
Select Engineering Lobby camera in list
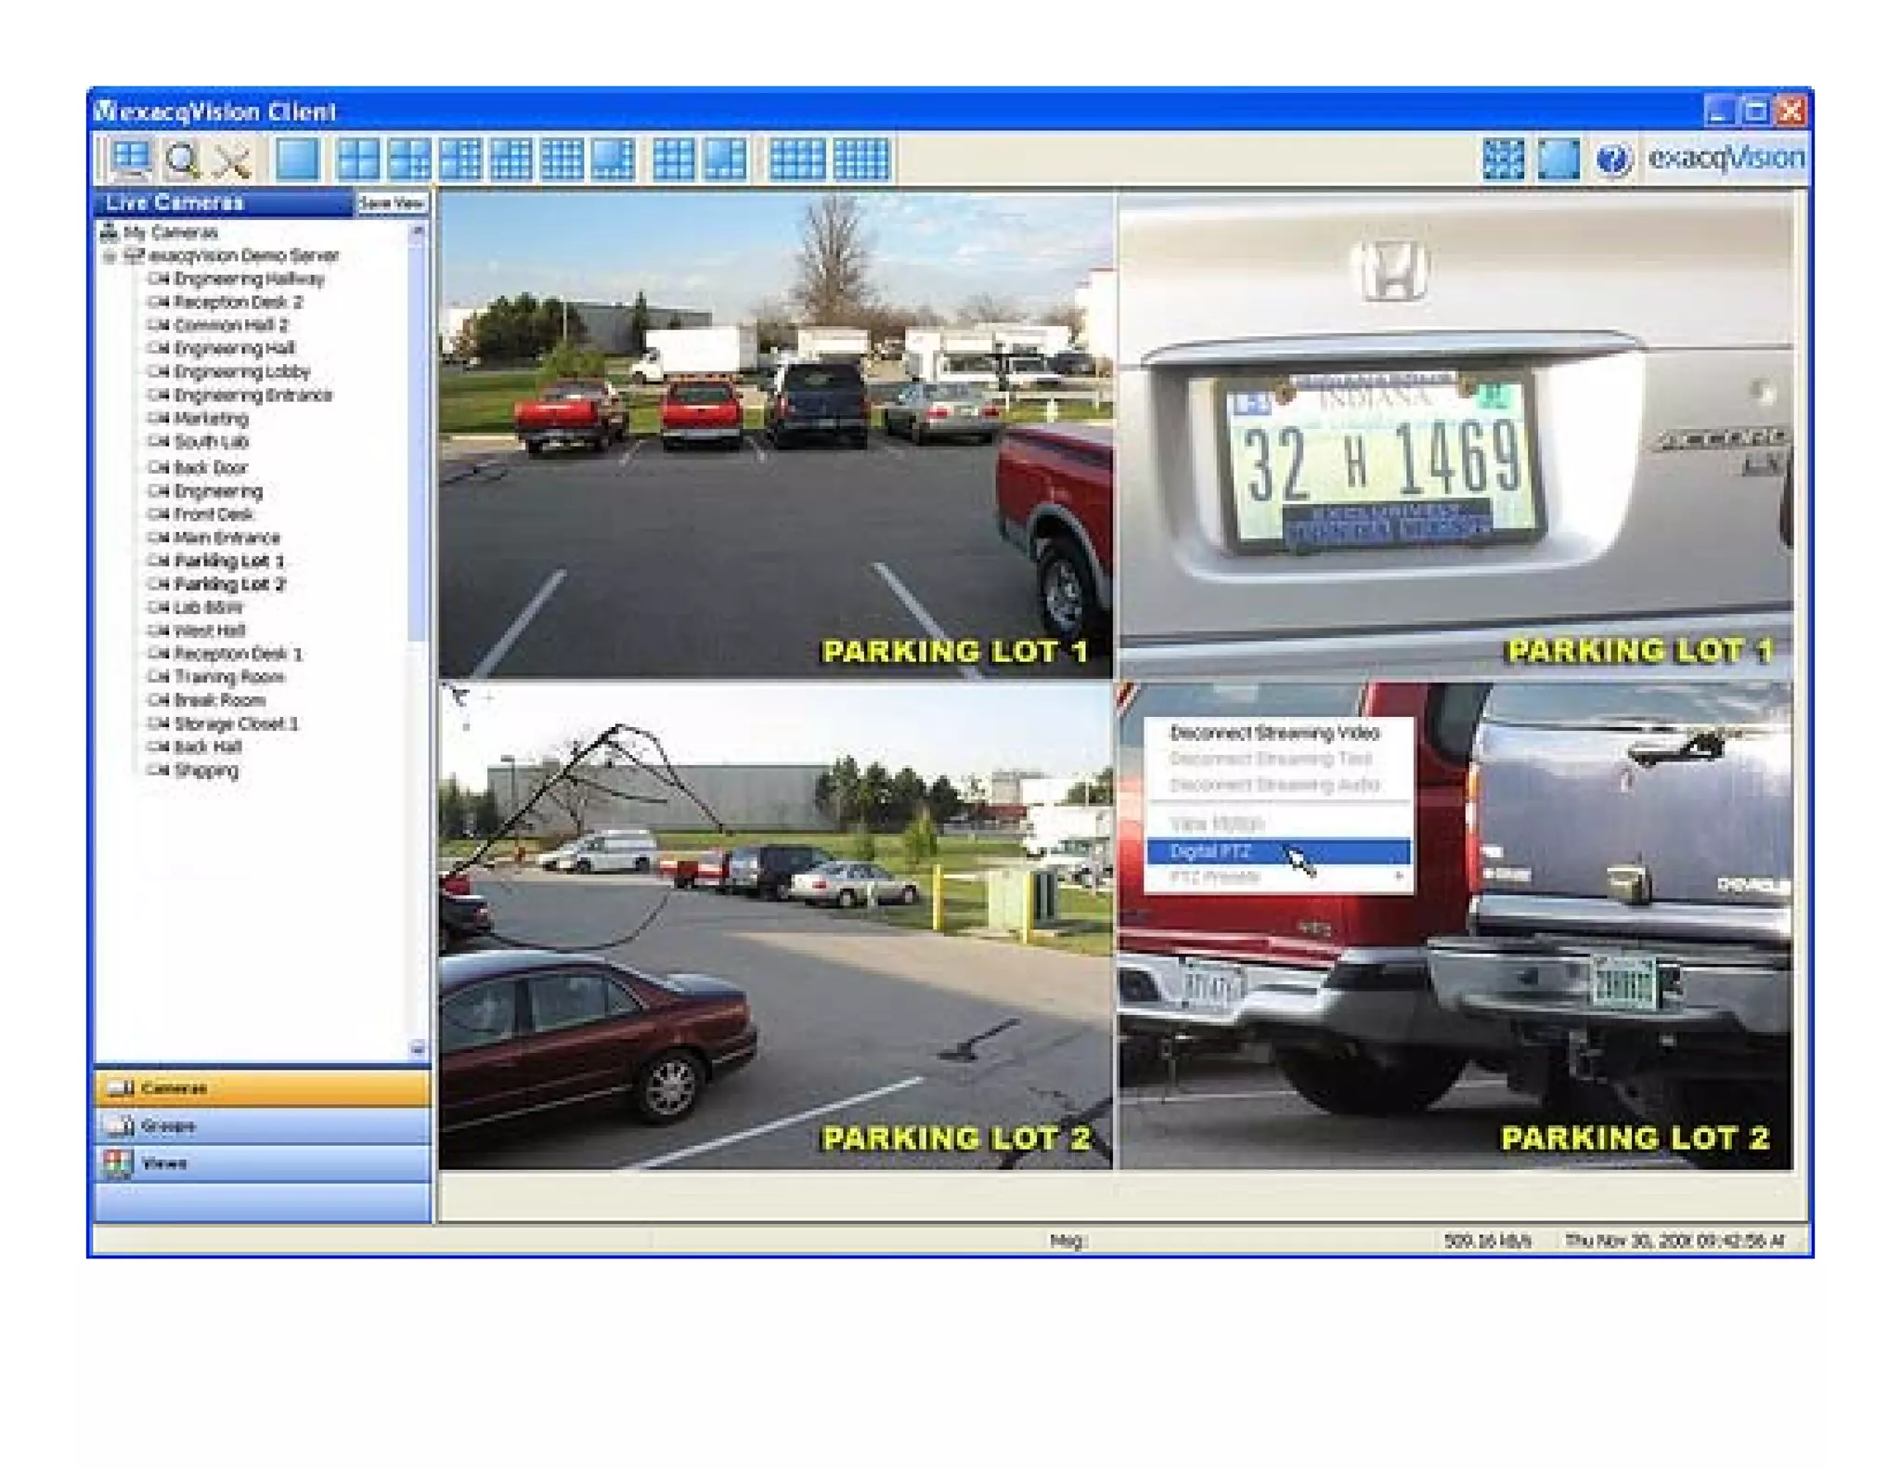tap(241, 371)
